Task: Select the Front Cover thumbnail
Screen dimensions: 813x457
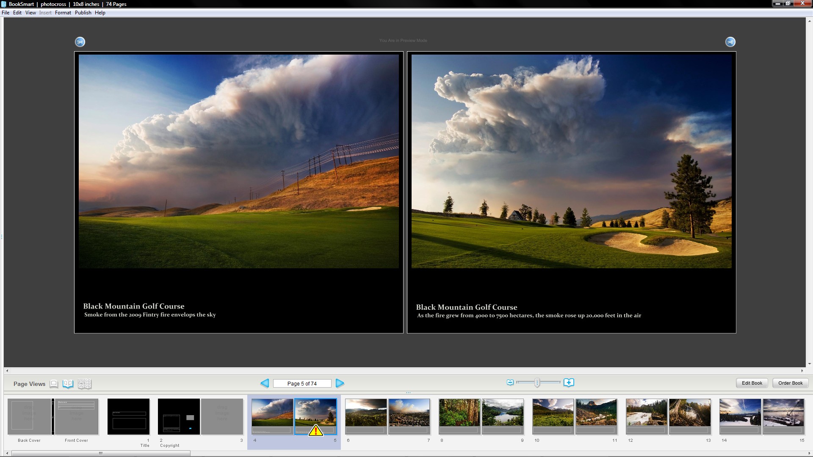Action: (76, 416)
